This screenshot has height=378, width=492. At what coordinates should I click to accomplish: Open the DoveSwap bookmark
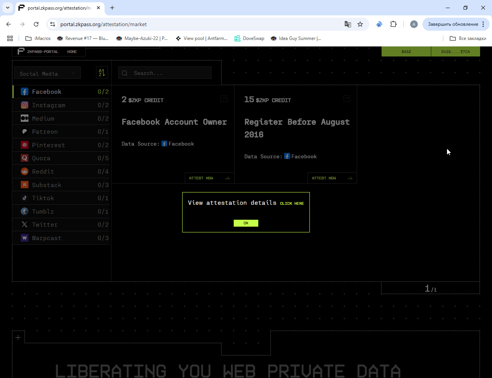(249, 38)
